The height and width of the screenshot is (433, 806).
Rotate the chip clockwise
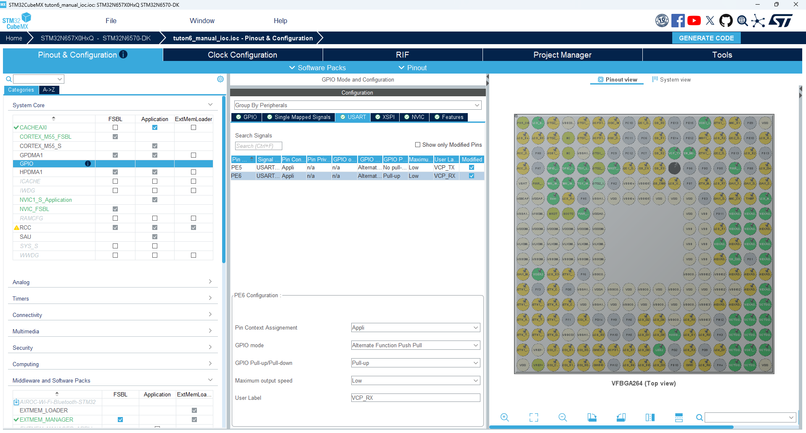click(592, 417)
